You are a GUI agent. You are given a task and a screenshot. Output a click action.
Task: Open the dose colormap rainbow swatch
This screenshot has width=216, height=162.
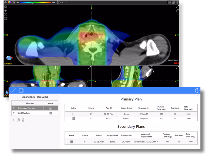[x=9, y=2]
